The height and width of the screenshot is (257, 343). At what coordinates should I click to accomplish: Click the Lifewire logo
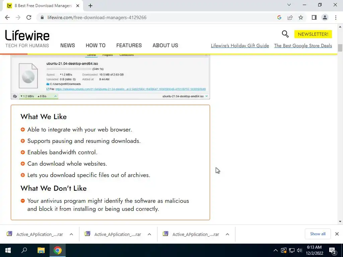pos(27,35)
